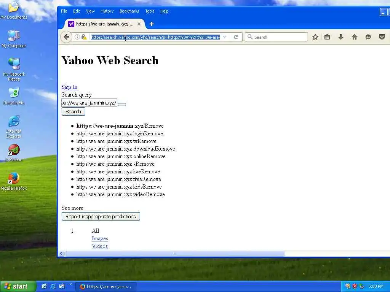The width and height of the screenshot is (390, 292).
Task: Click the Yahoo favicon on the tab
Action: [71, 24]
